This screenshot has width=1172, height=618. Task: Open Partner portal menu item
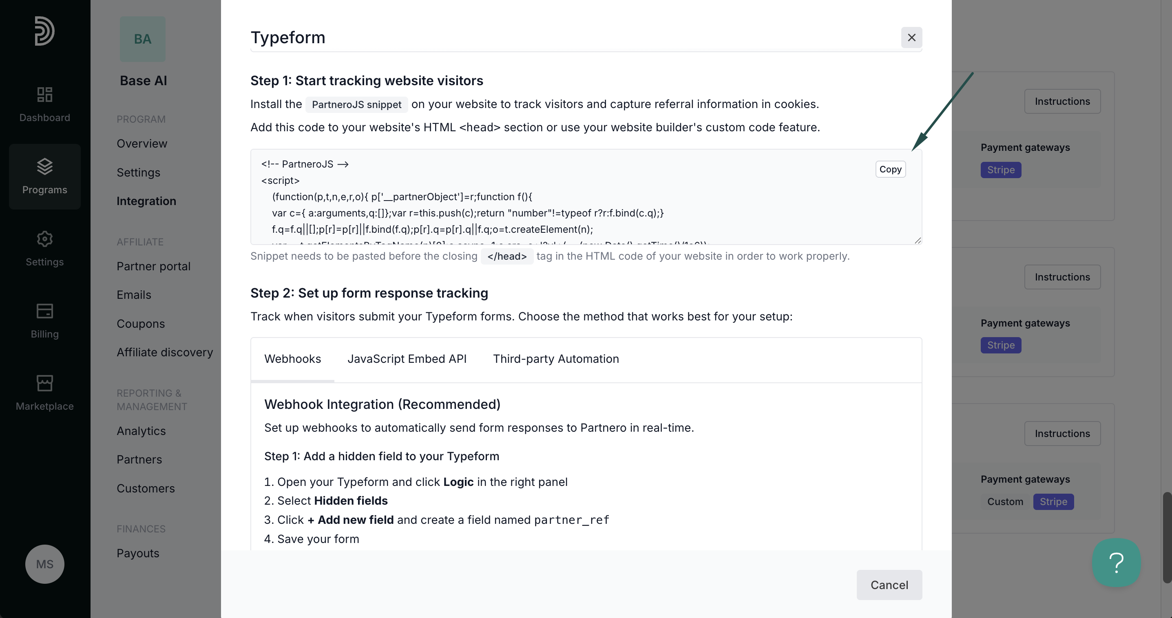pyautogui.click(x=153, y=266)
